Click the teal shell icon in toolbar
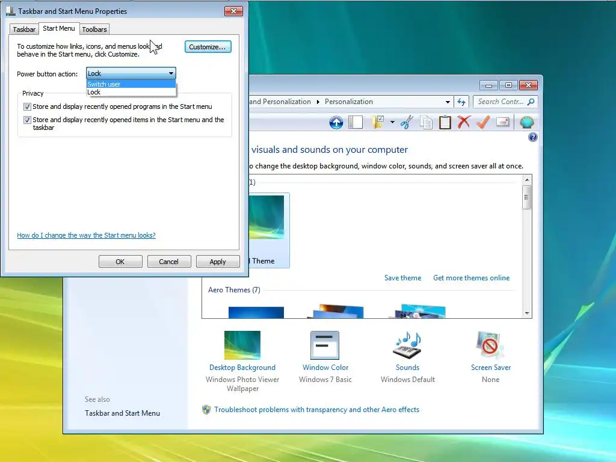The width and height of the screenshot is (616, 462). [x=526, y=122]
